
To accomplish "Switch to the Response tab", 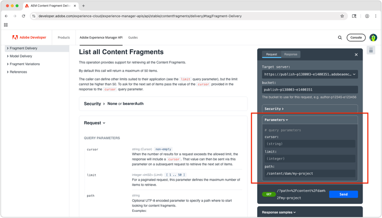I will coord(291,54).
